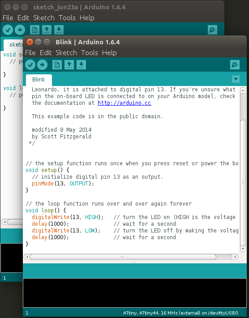The height and width of the screenshot is (318, 249).
Task: Click black console area in Blink window
Action: [135, 293]
